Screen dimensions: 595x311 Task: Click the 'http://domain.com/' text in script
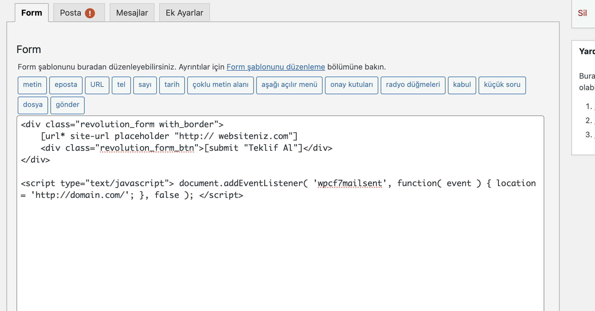[x=80, y=195]
